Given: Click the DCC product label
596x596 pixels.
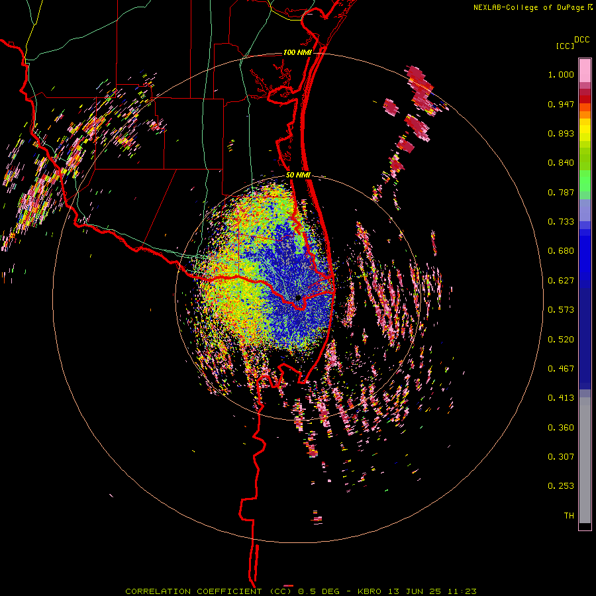Looking at the screenshot, I should pyautogui.click(x=582, y=40).
